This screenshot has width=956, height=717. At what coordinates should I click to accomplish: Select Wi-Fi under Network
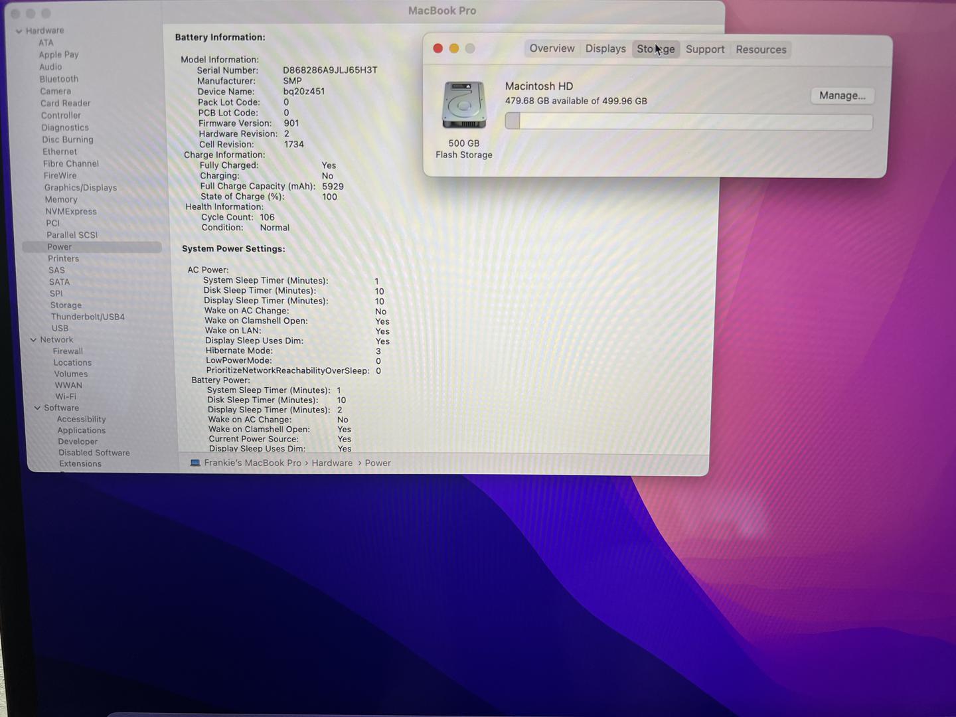click(x=66, y=396)
